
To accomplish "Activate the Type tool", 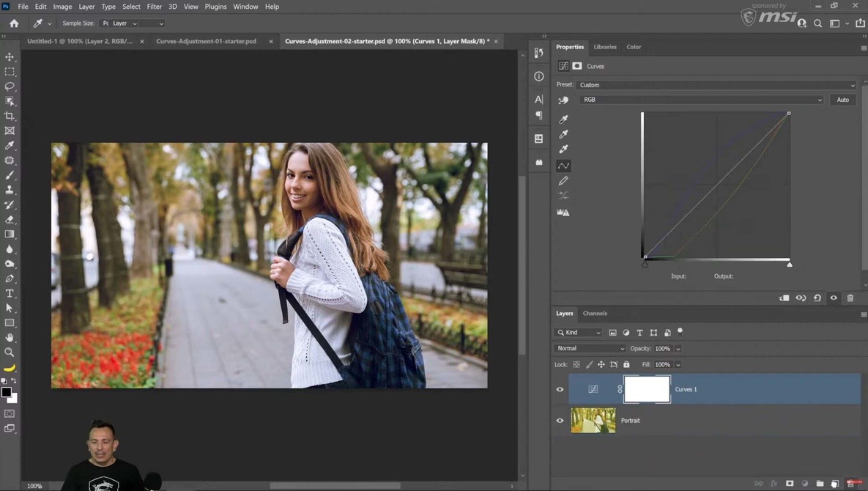I will tap(10, 293).
